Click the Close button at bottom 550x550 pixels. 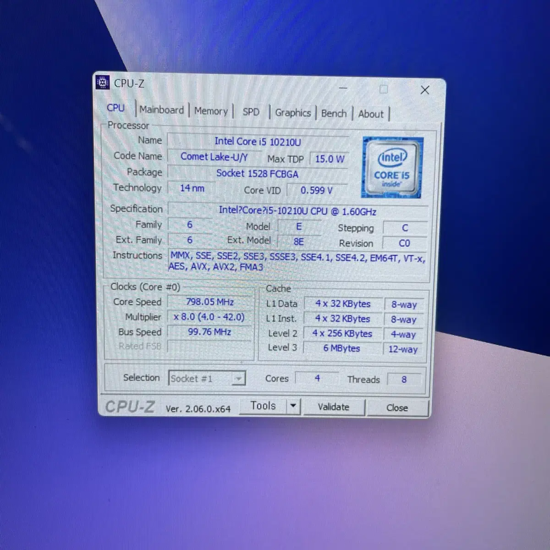(397, 408)
